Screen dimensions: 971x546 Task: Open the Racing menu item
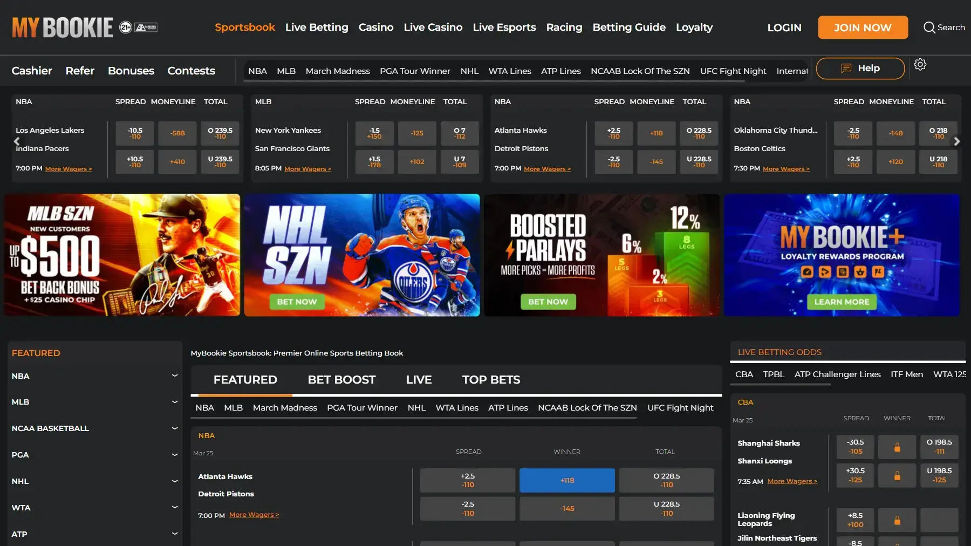(564, 27)
